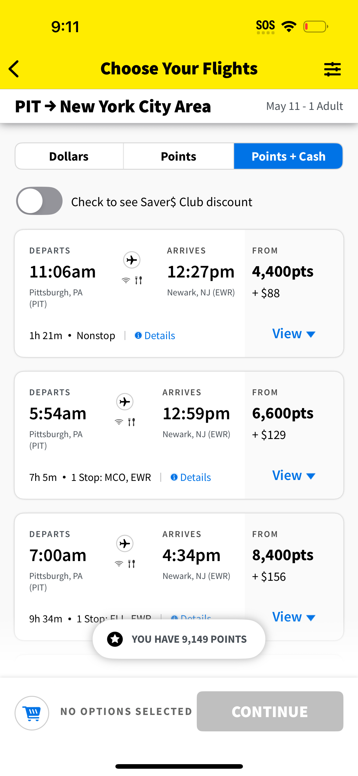
Task: Tap Wi-Fi amenity icon on 5:54am flight
Action: 119,422
